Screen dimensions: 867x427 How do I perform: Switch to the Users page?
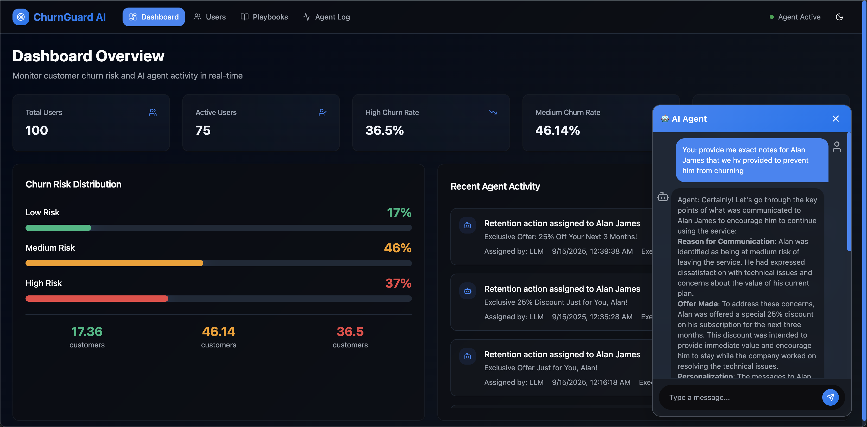point(209,17)
